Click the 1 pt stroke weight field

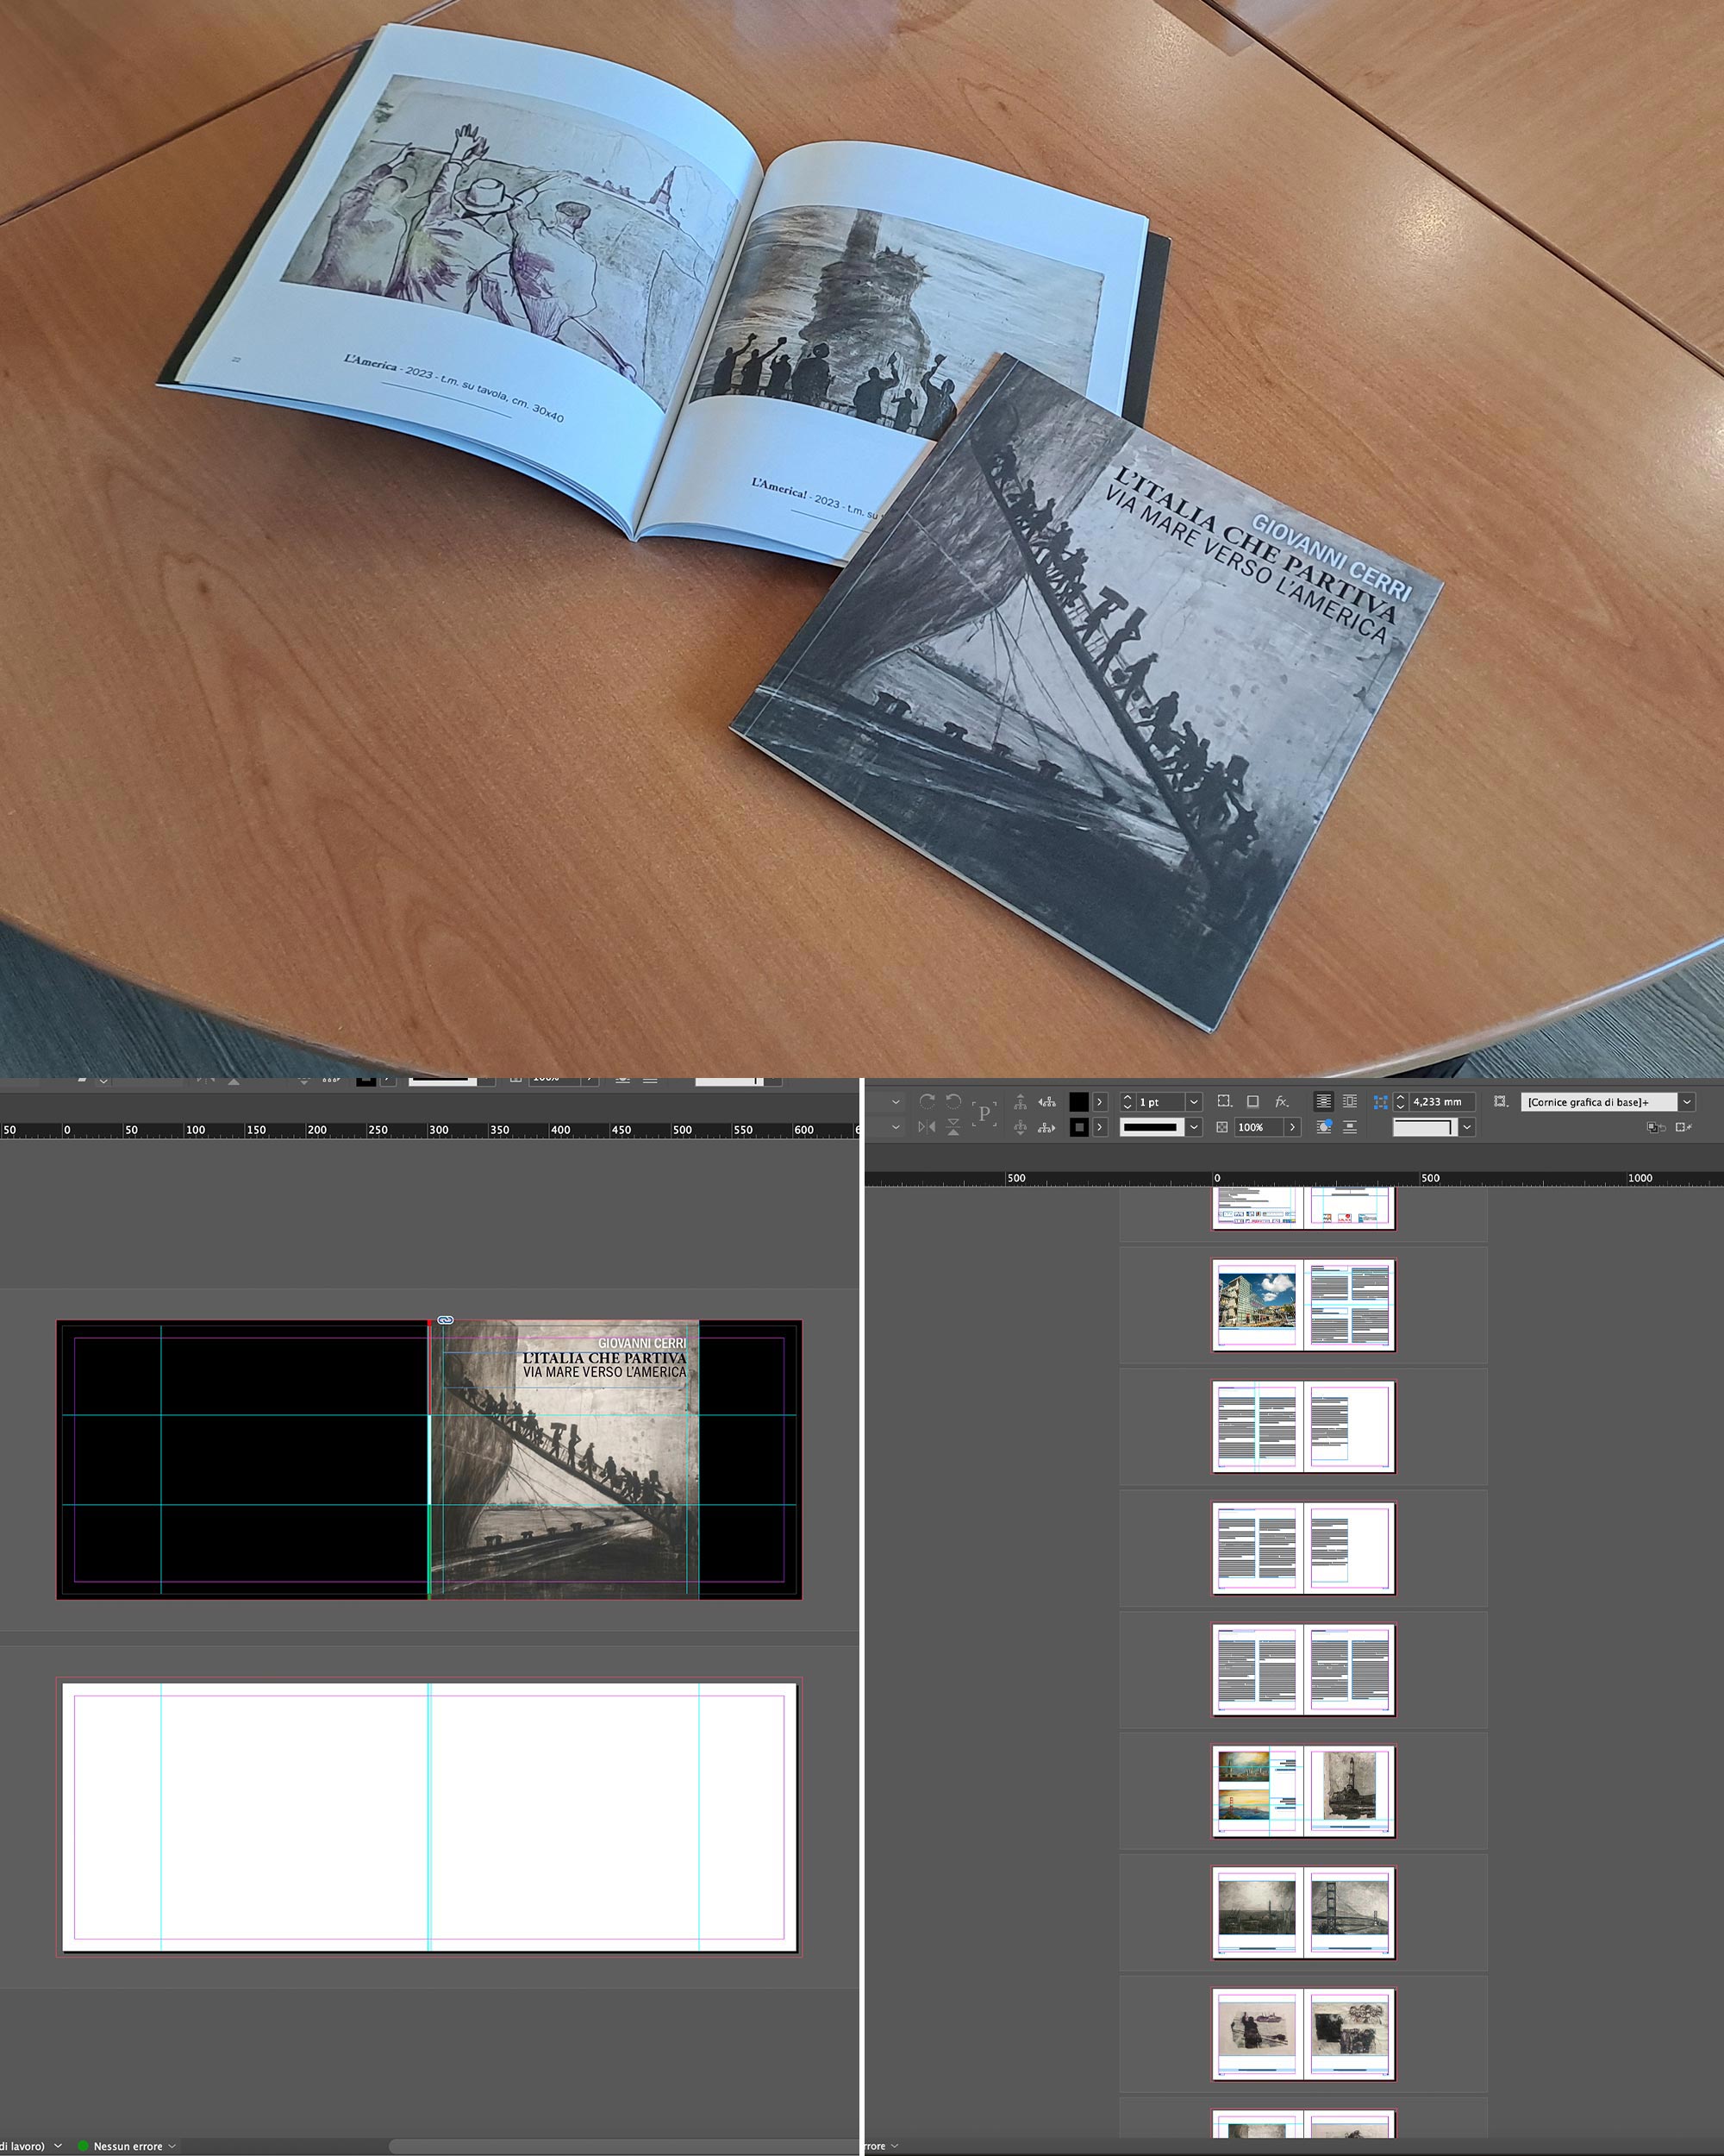coord(1160,1102)
